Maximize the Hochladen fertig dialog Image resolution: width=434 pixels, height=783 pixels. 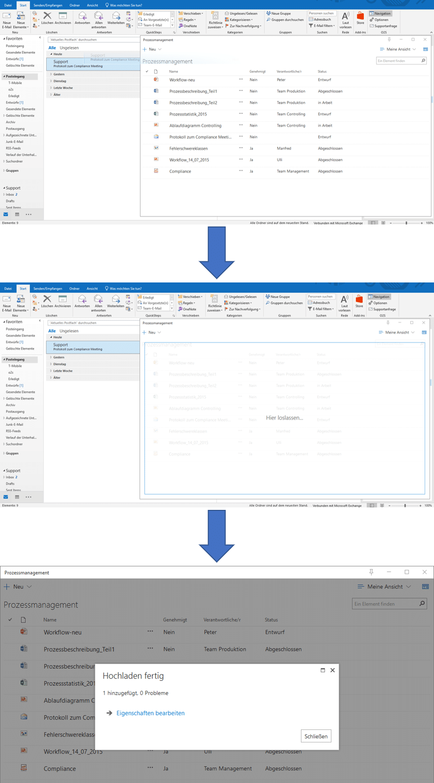point(323,670)
